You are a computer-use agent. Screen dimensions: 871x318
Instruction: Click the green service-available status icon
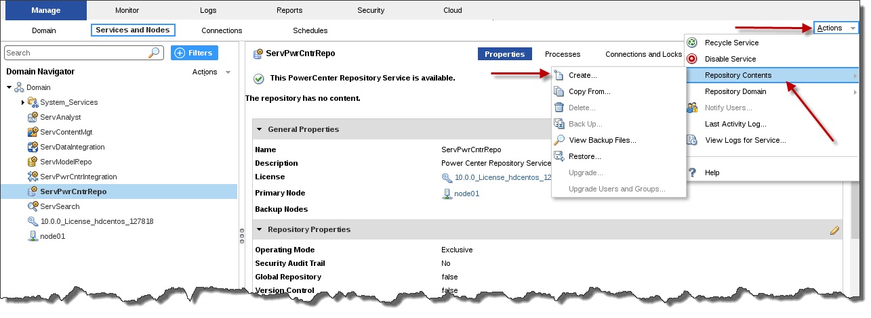pos(258,78)
